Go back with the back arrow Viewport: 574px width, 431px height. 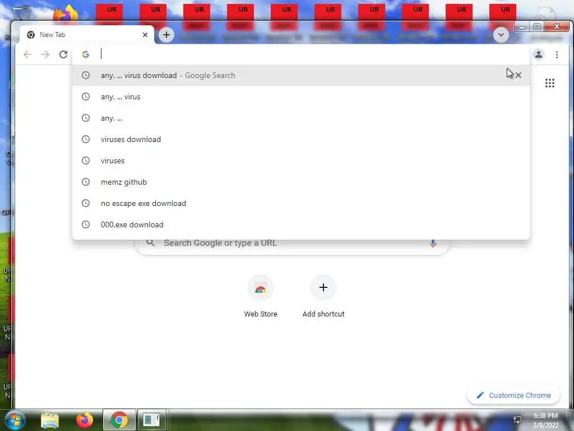[27, 54]
